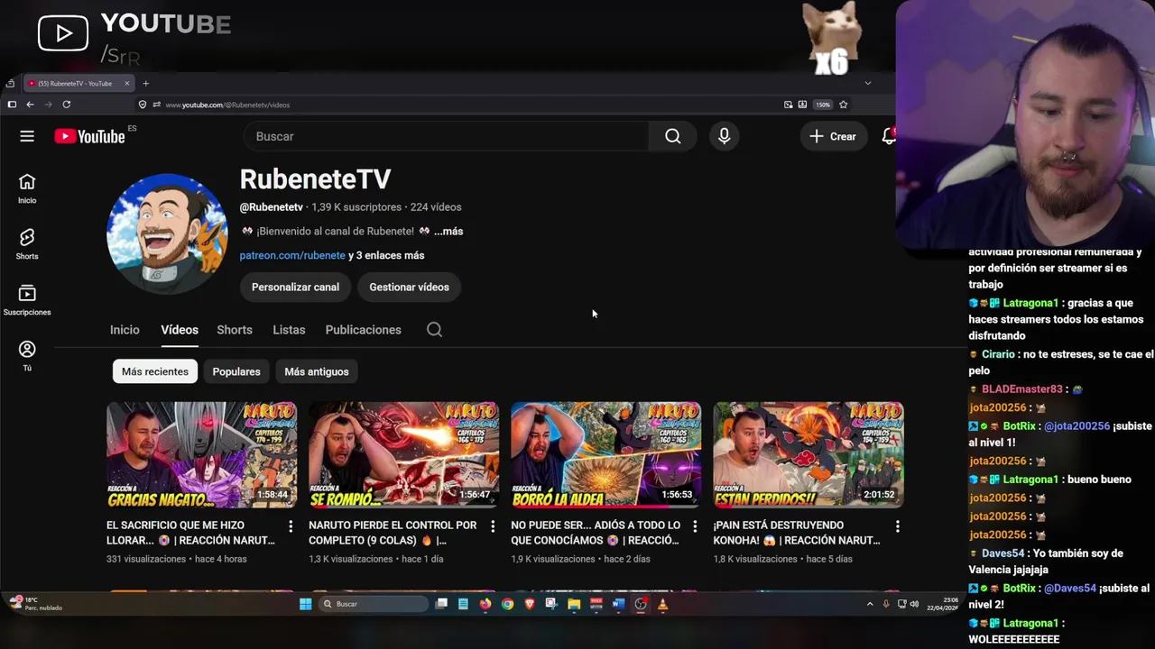
Task: Bookmark this page with the star icon
Action: pyautogui.click(x=844, y=105)
